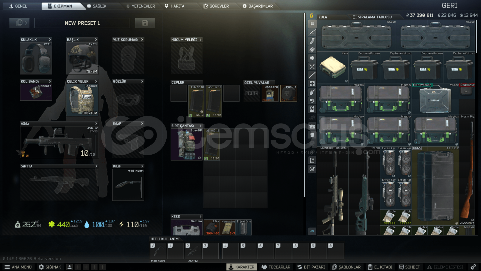
Task: Open the preset list button beside New Preset 1
Action: tap(19, 23)
